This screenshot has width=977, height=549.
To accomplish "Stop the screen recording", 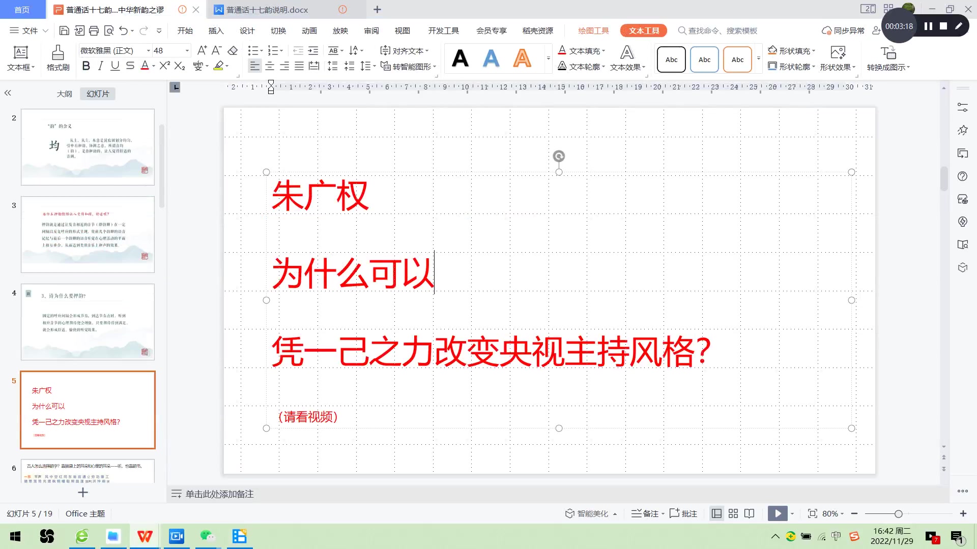I will pyautogui.click(x=943, y=26).
